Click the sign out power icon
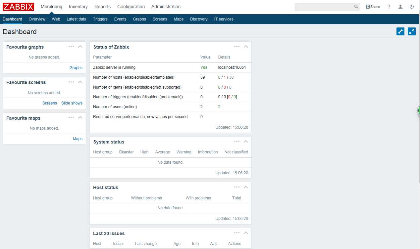 412,7
